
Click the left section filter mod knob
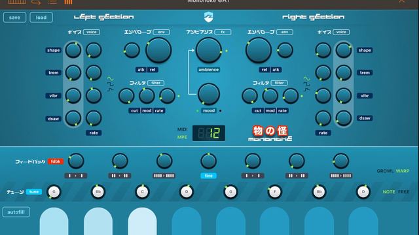(x=147, y=96)
